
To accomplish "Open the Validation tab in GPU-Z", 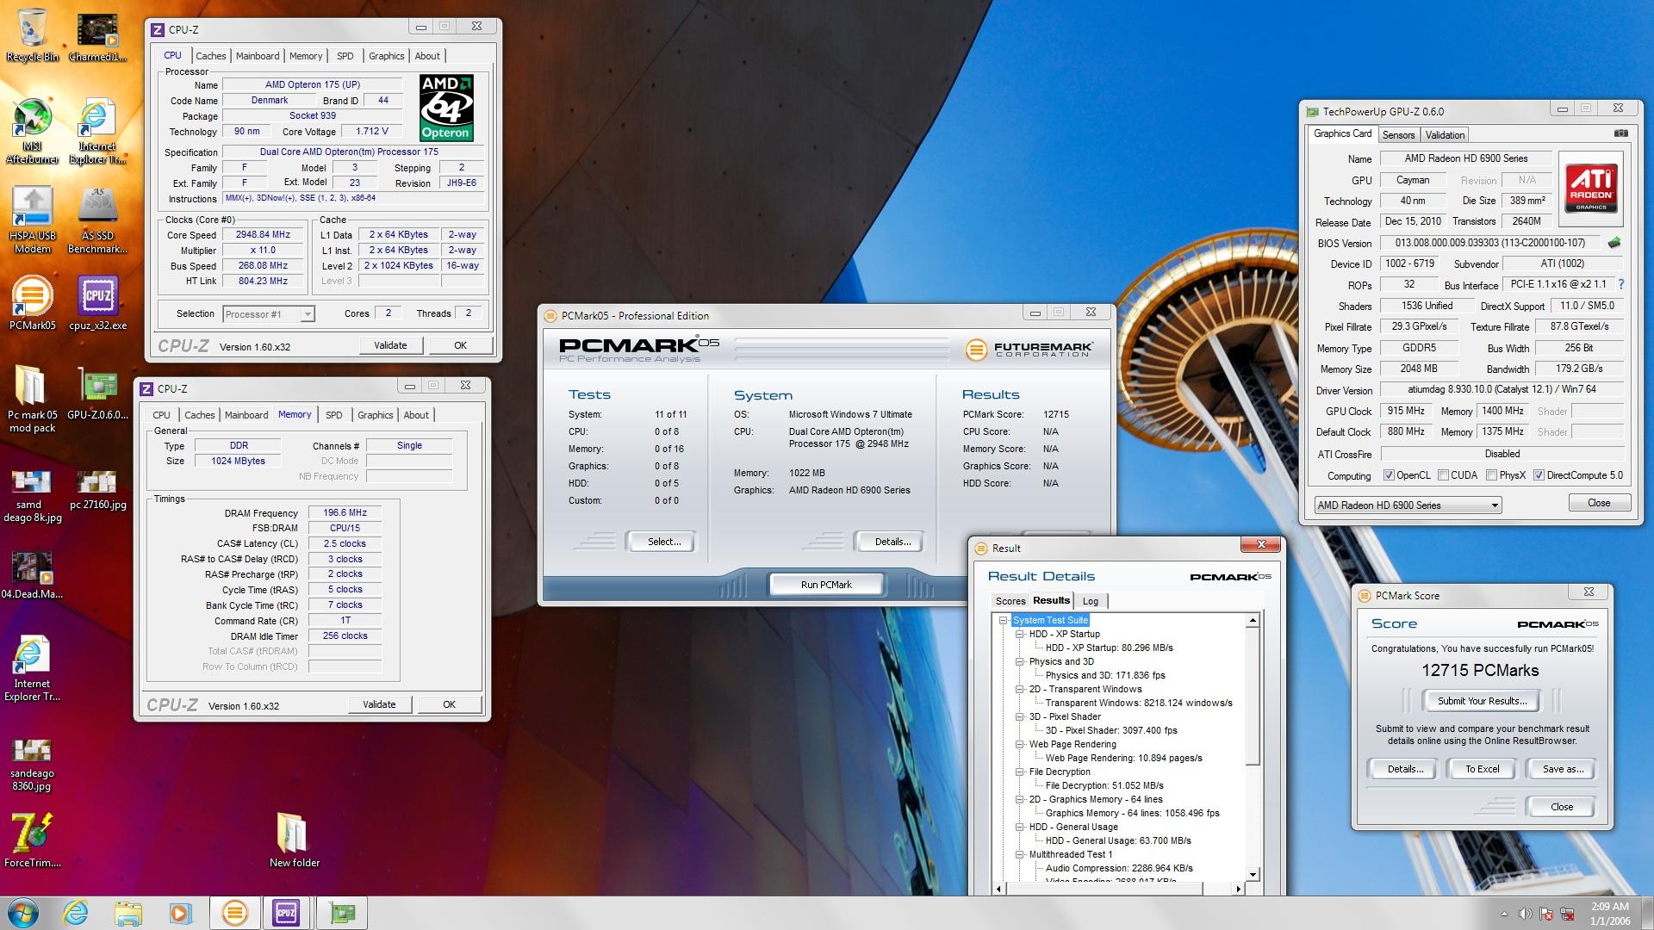I will pos(1445,135).
